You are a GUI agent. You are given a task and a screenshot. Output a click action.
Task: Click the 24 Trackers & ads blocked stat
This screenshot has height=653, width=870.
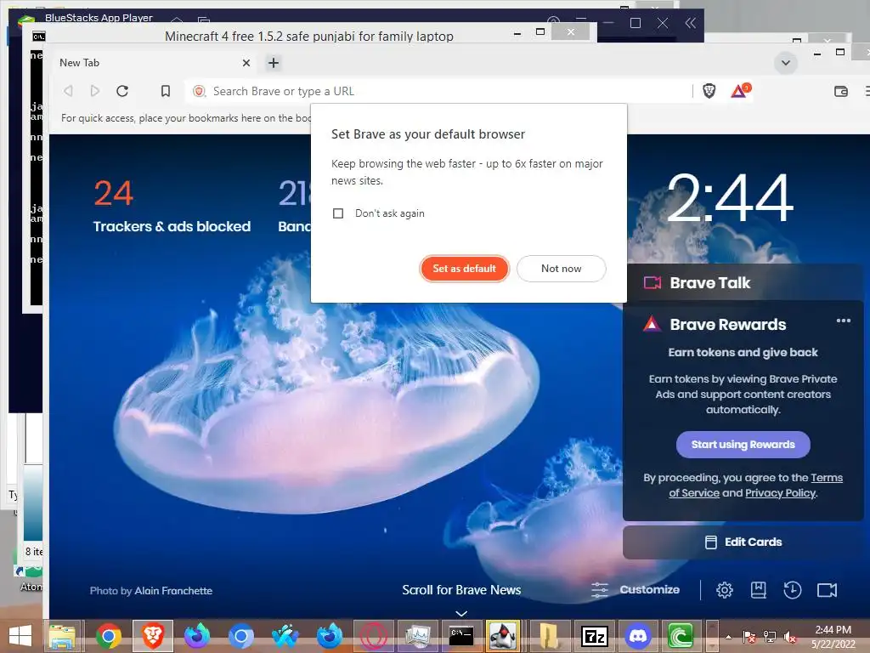pos(172,206)
